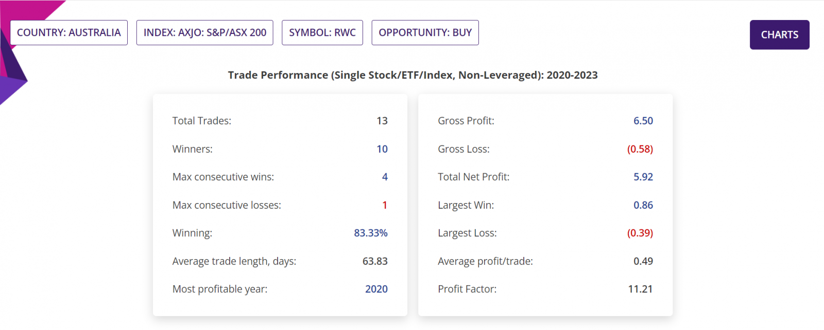Click the Largest Loss value (0.39)
This screenshot has height=330, width=824.
(640, 233)
